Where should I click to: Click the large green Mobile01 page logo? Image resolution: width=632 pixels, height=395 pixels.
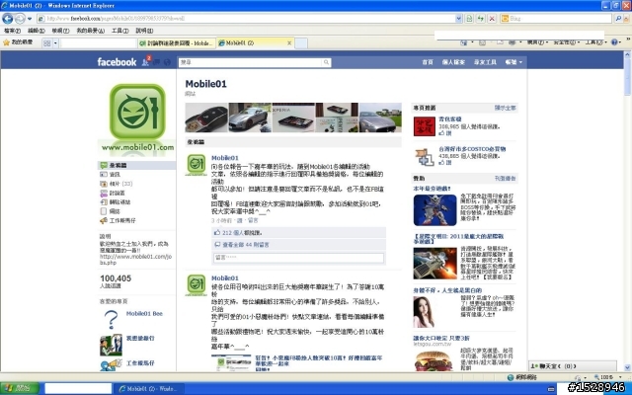click(x=137, y=112)
